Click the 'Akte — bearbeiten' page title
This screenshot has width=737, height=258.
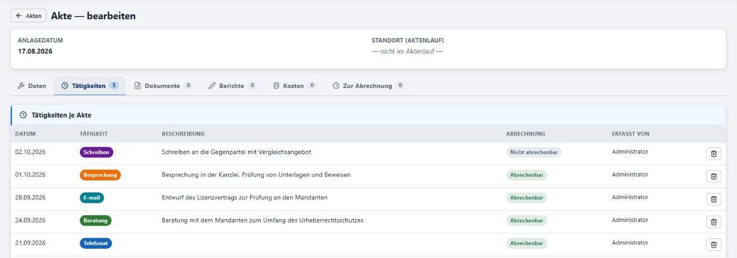coord(93,16)
